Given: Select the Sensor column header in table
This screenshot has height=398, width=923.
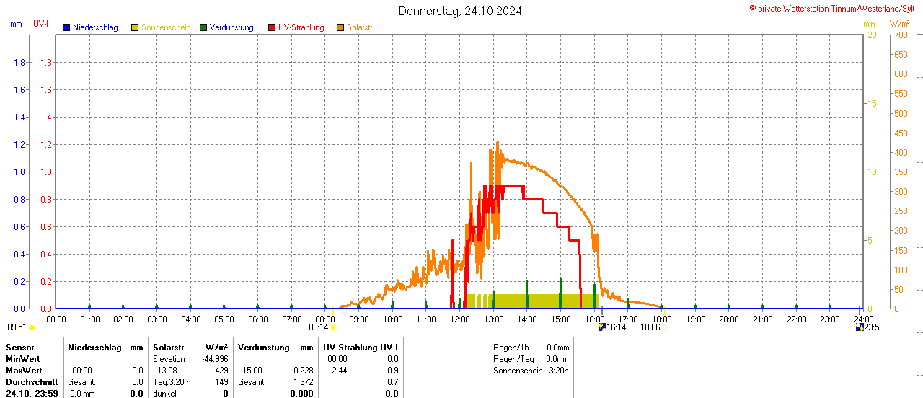Looking at the screenshot, I should pos(19,348).
